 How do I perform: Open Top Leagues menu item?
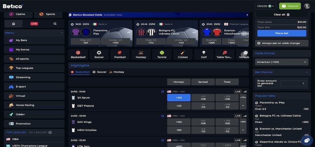click(x=34, y=68)
